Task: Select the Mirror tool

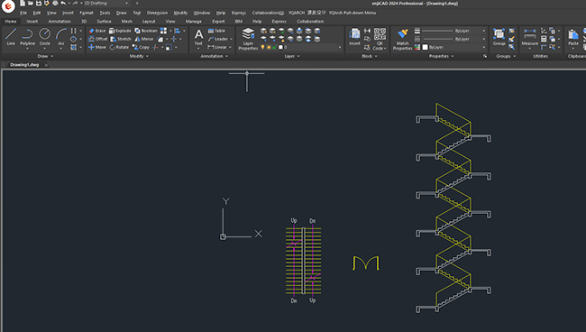Action: [x=144, y=39]
